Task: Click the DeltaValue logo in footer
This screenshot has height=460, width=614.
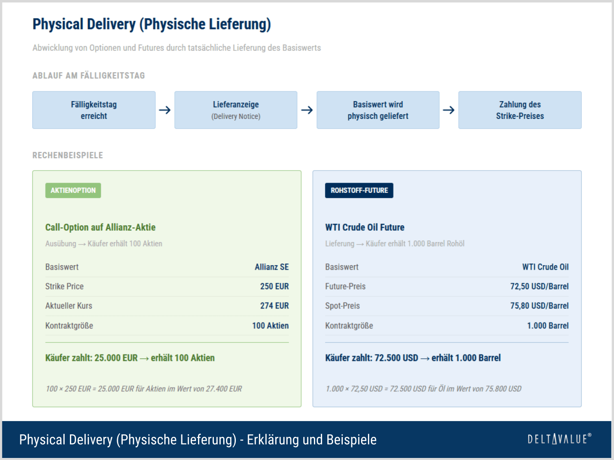Action: click(x=559, y=439)
